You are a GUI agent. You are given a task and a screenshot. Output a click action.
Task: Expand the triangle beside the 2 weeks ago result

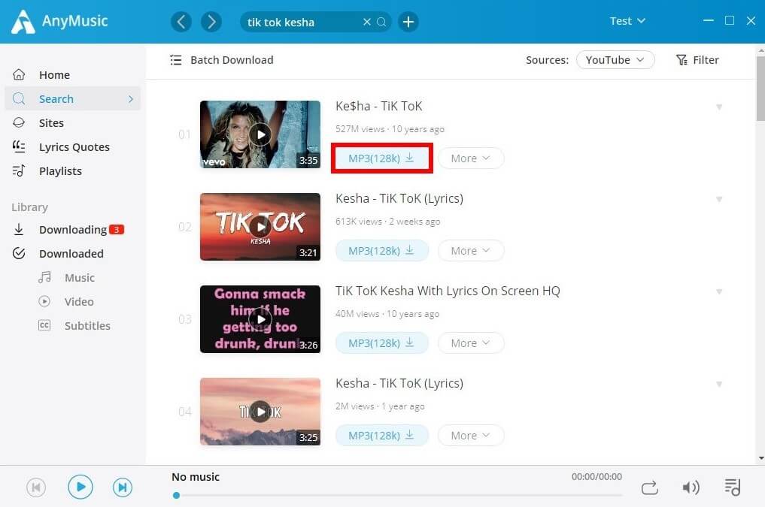click(719, 199)
